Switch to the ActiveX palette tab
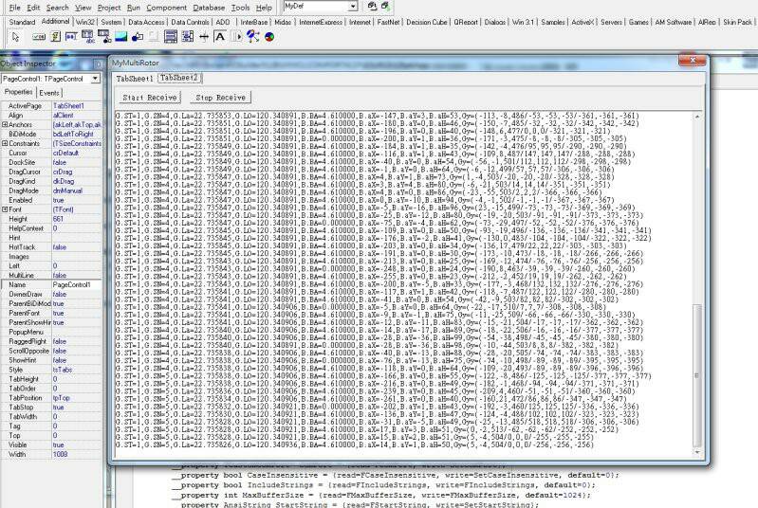Viewport: 758px width, 508px height. (x=582, y=22)
